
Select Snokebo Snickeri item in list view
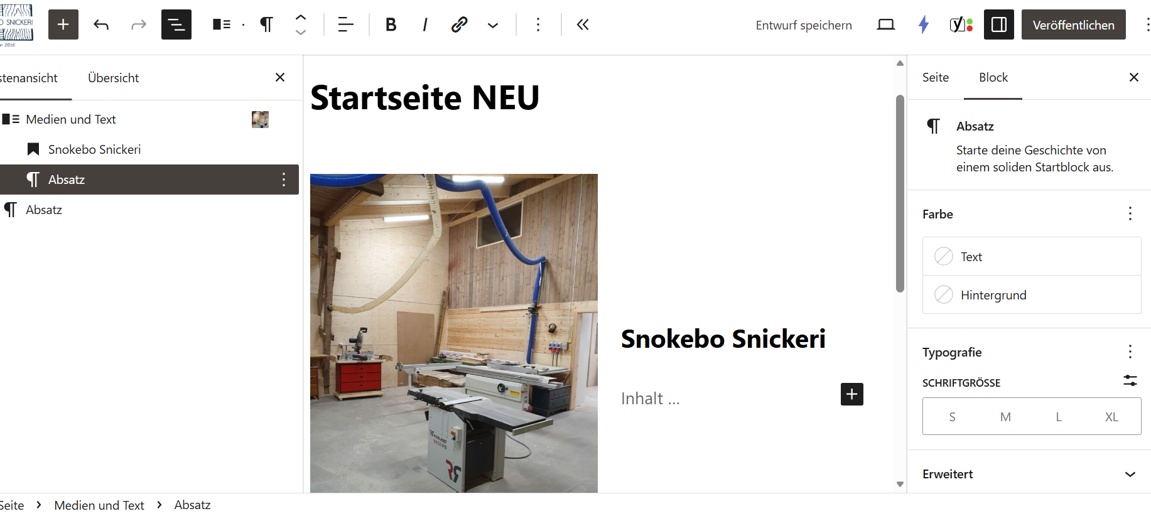click(94, 149)
